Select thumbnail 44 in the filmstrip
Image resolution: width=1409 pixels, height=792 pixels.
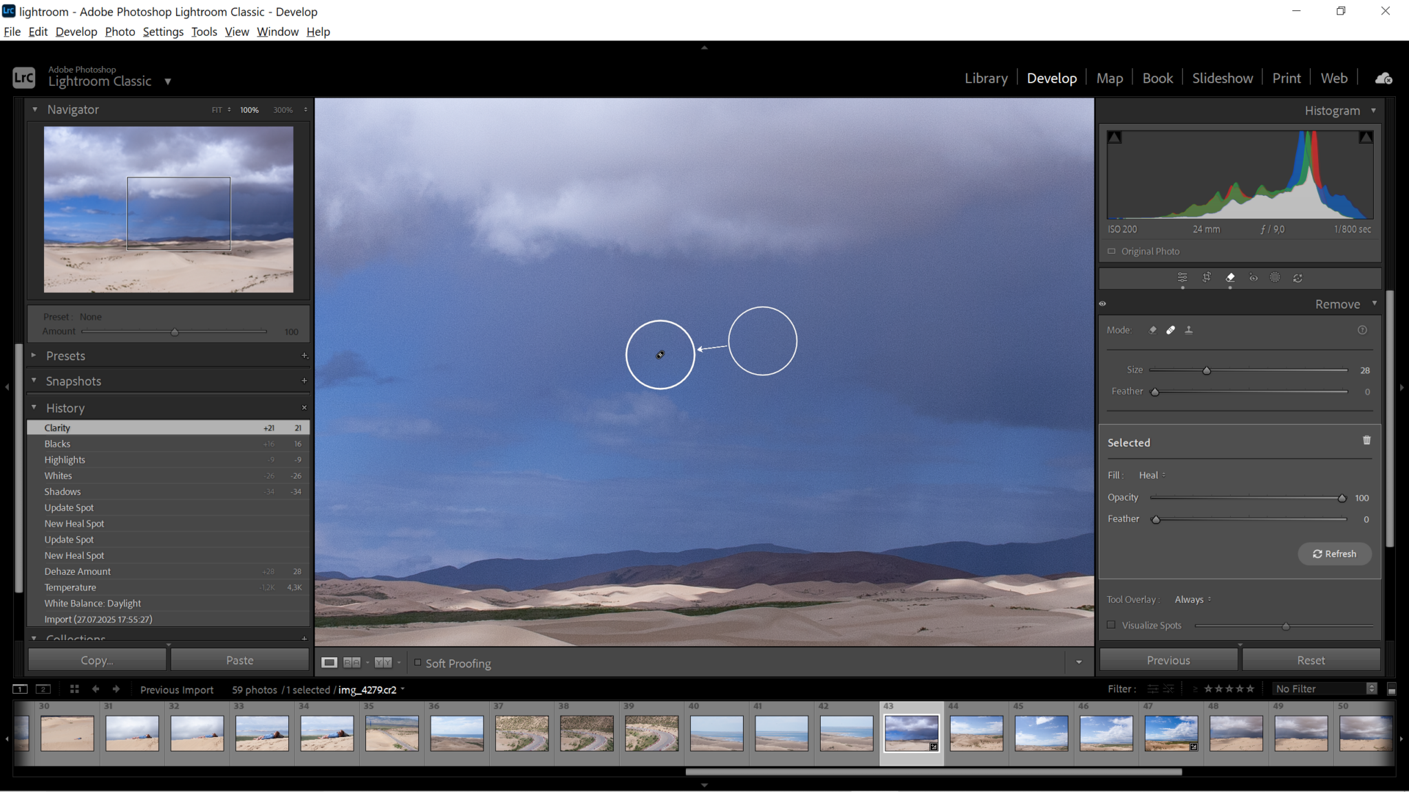[976, 733]
